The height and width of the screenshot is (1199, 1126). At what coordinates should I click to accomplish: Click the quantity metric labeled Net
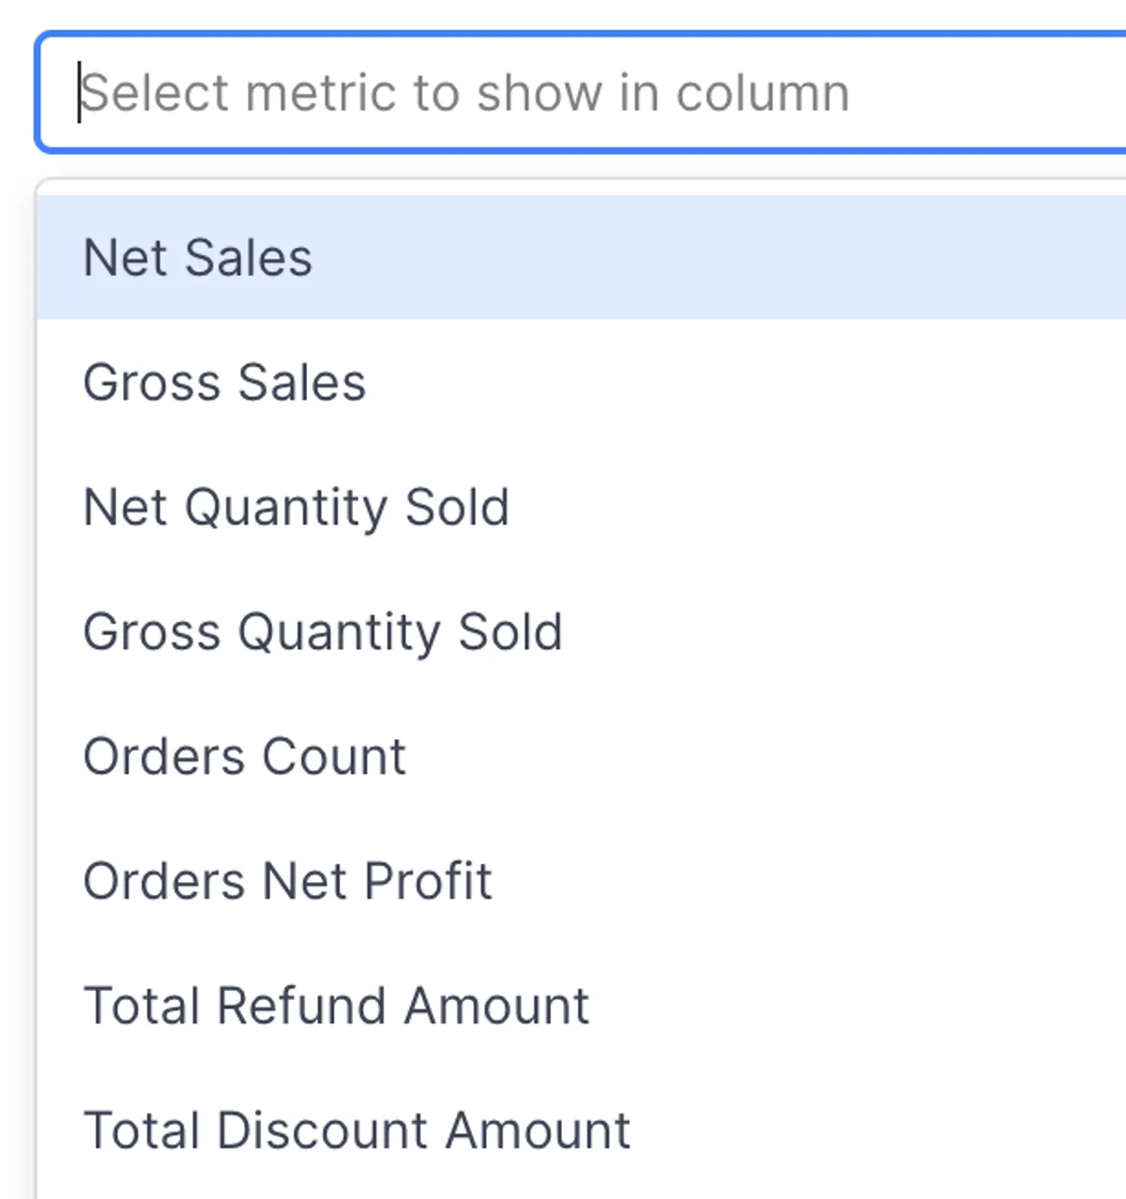(297, 506)
